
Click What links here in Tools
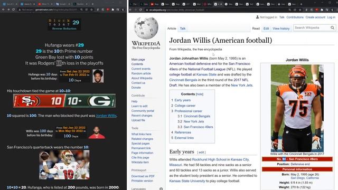[141, 134]
